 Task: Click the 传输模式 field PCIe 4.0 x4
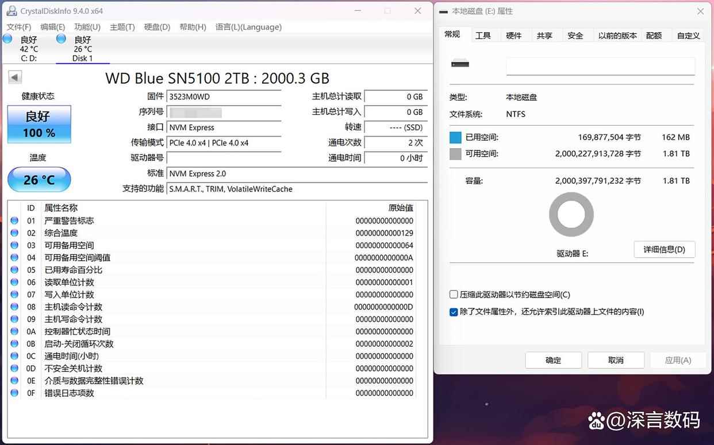[224, 143]
